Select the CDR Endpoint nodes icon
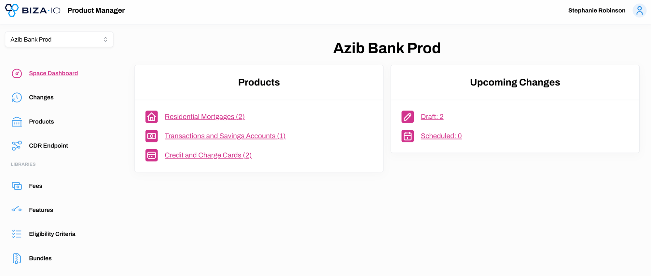This screenshot has height=276, width=651. pos(17,146)
